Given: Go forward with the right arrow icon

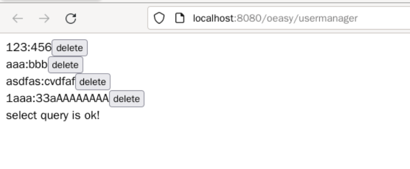Looking at the screenshot, I should tap(44, 18).
